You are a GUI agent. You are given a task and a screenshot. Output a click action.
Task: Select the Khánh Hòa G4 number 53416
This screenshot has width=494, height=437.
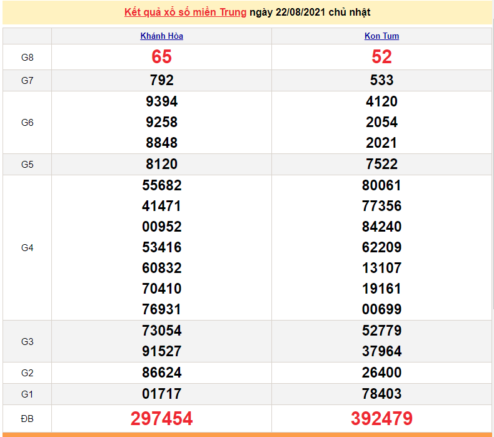point(161,247)
